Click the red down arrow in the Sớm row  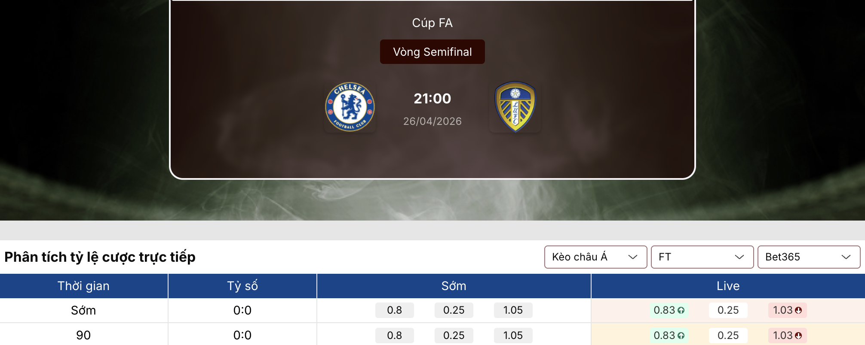pos(798,310)
